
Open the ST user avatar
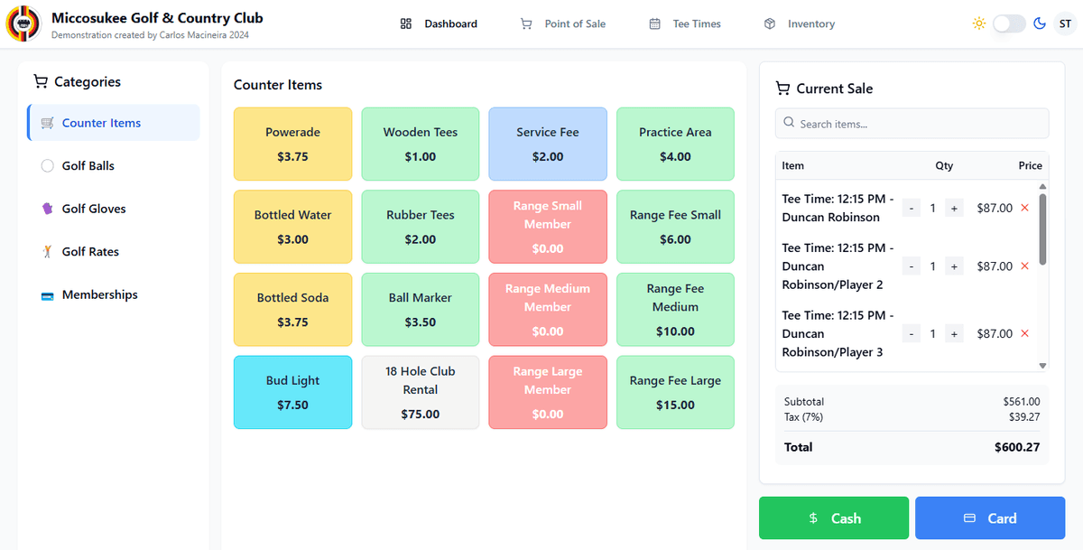click(1065, 23)
